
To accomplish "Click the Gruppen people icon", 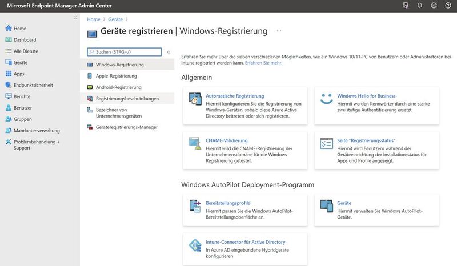I will 9,119.
